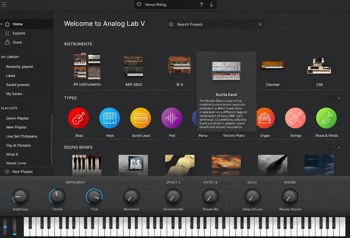350x238 pixels.
Task: Choose the Brass & Winds type icon
Action: pos(326,118)
